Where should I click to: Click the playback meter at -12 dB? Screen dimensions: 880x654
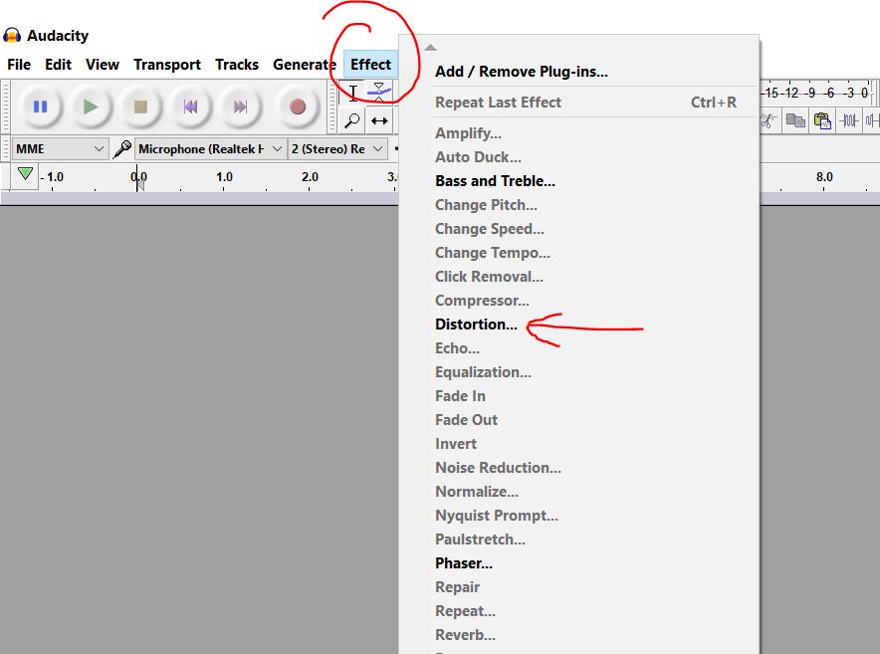791,93
